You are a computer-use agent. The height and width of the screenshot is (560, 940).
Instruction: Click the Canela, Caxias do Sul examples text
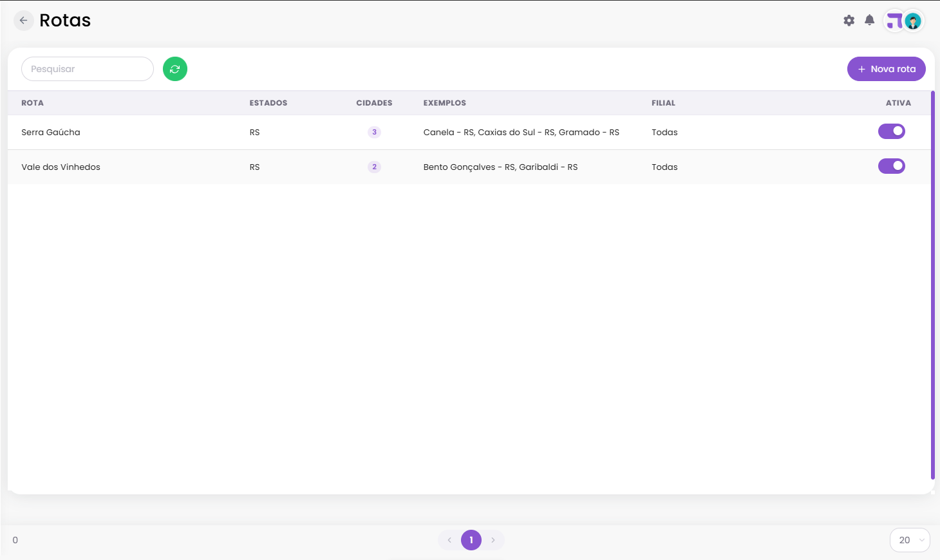click(522, 132)
